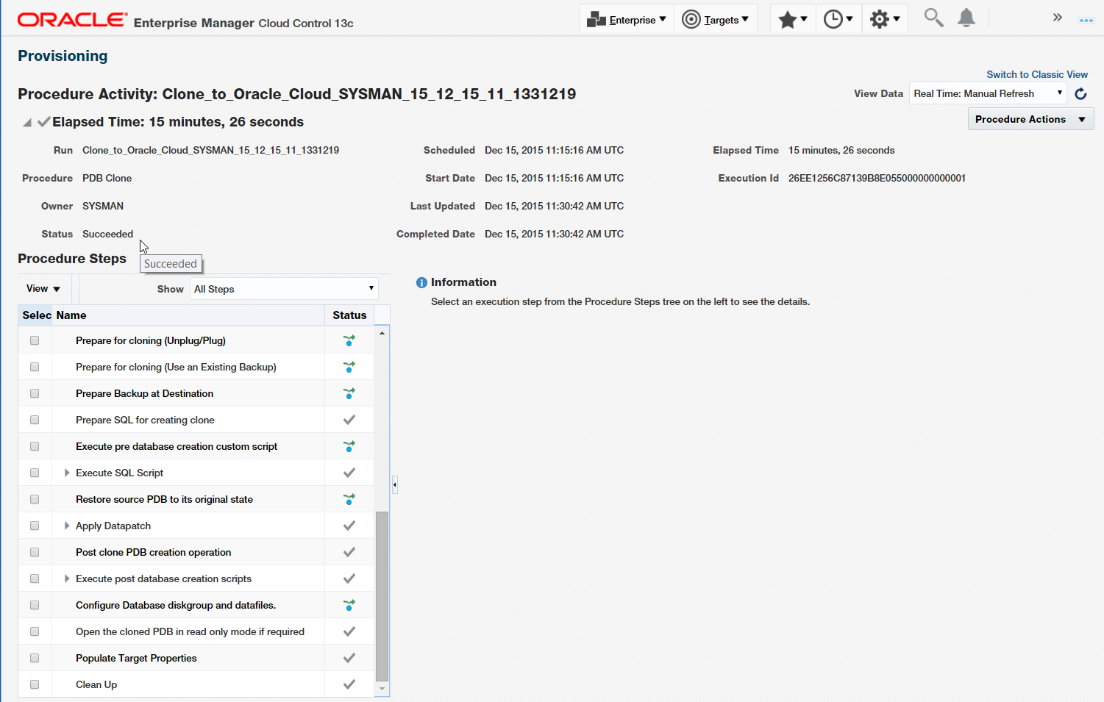Select Open the cloned PDB in read only mode step

point(190,631)
